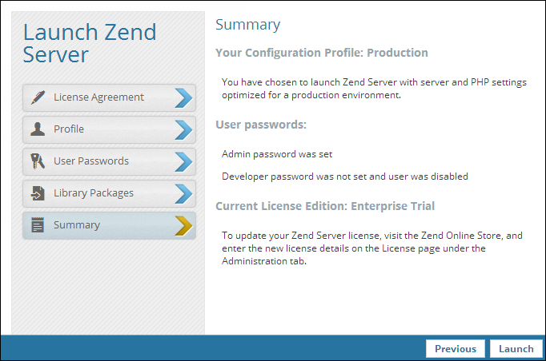The height and width of the screenshot is (361, 546).
Task: Click the pencil icon beside License Agreement
Action: click(38, 97)
